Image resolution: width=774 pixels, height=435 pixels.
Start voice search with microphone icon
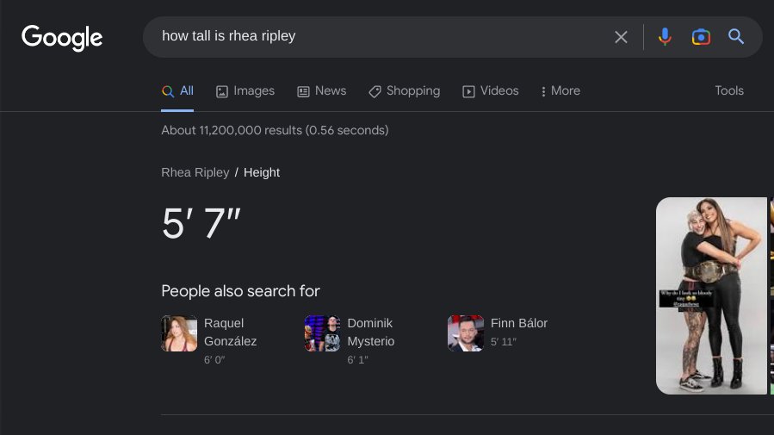tap(665, 37)
